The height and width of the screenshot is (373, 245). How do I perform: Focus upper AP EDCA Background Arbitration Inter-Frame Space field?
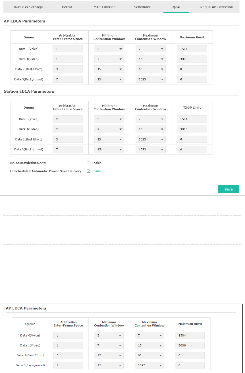[x=68, y=79]
